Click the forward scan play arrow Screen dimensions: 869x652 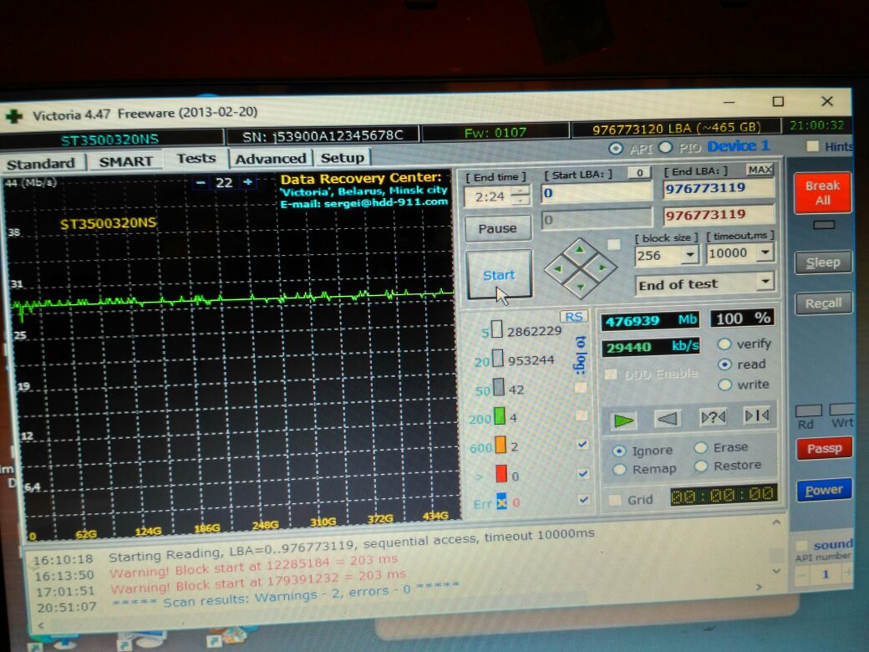click(x=624, y=419)
